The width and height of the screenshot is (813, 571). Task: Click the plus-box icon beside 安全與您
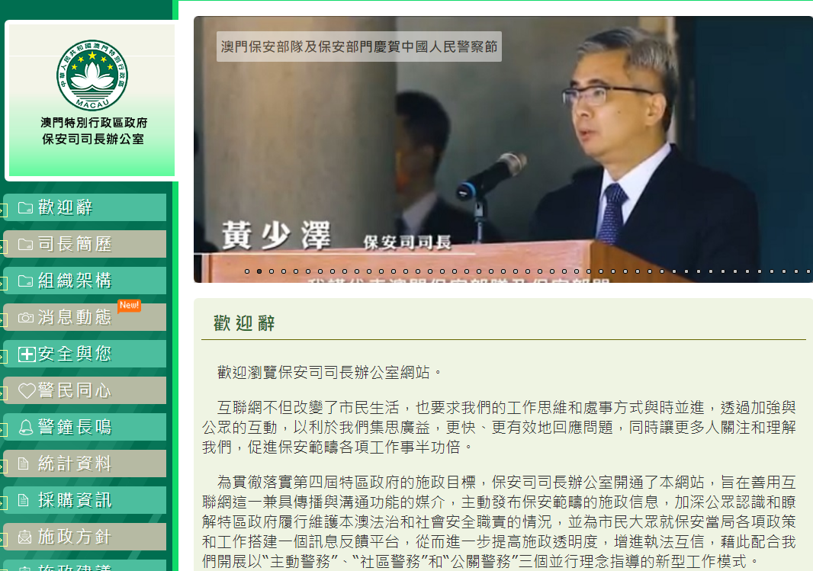pos(26,354)
